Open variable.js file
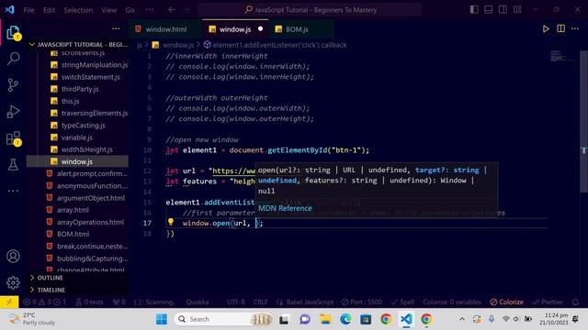Screen dimensions: 588x330 click(77, 137)
